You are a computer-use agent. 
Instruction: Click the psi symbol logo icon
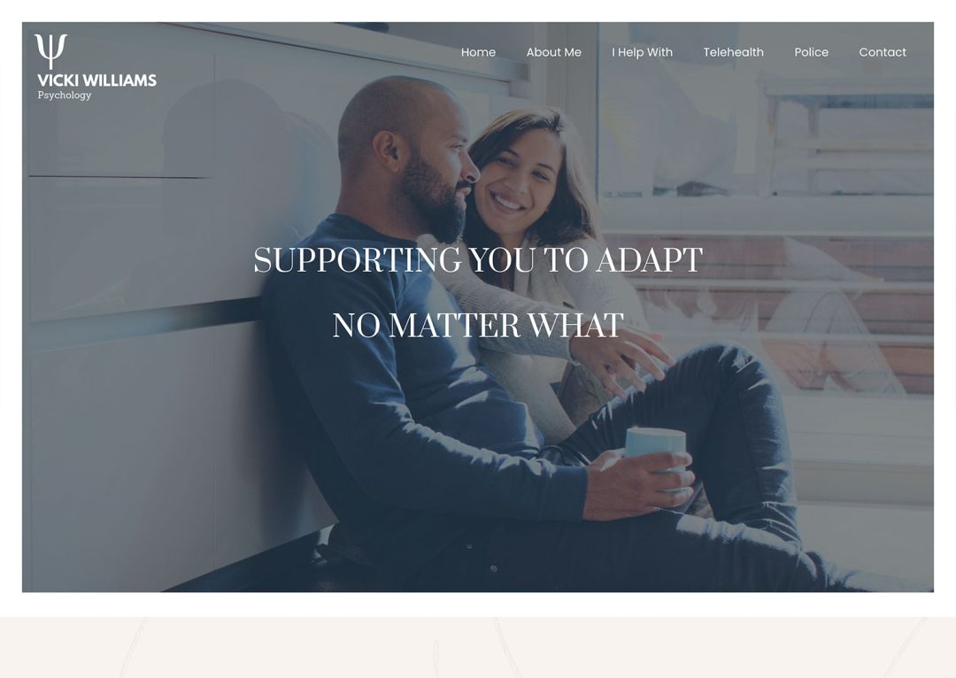click(x=50, y=51)
